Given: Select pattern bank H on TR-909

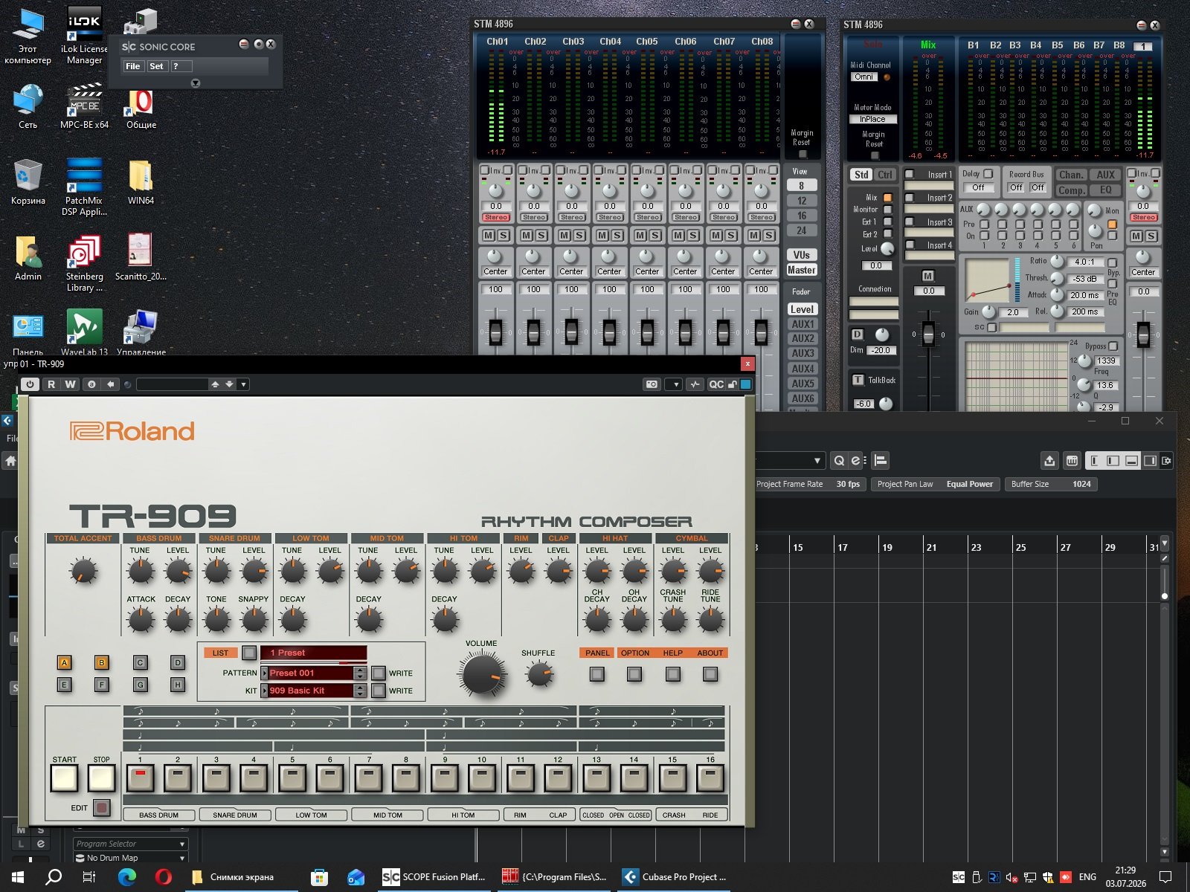Looking at the screenshot, I should pyautogui.click(x=178, y=685).
